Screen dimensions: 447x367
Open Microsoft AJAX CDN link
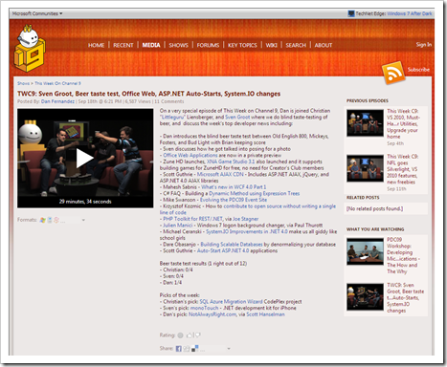coord(220,174)
